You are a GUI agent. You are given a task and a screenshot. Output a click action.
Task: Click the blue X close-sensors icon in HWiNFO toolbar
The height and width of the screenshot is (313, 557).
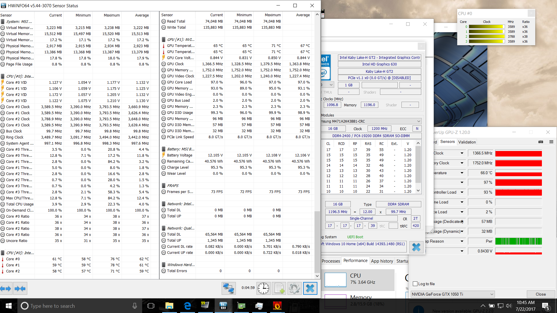pyautogui.click(x=310, y=288)
